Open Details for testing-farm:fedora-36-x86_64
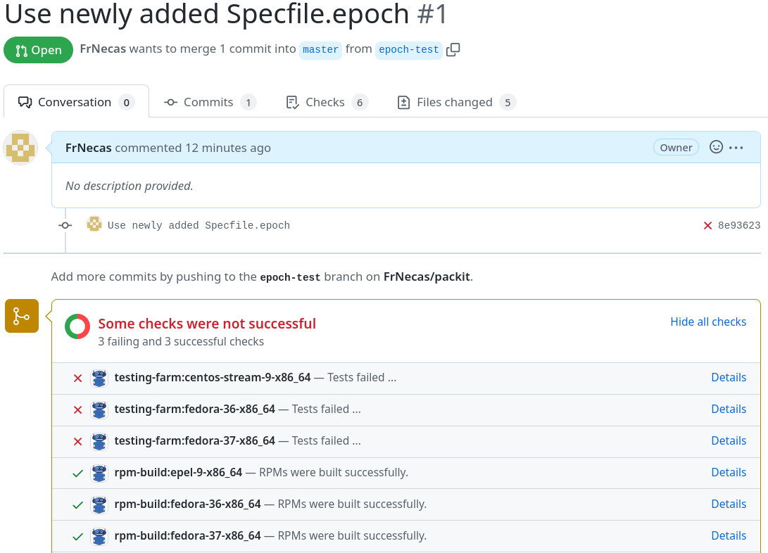Image resolution: width=768 pixels, height=553 pixels. (x=728, y=409)
